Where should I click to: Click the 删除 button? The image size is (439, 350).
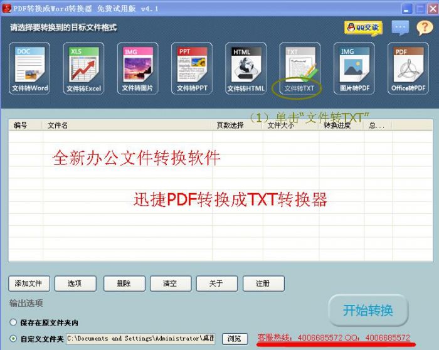point(124,284)
